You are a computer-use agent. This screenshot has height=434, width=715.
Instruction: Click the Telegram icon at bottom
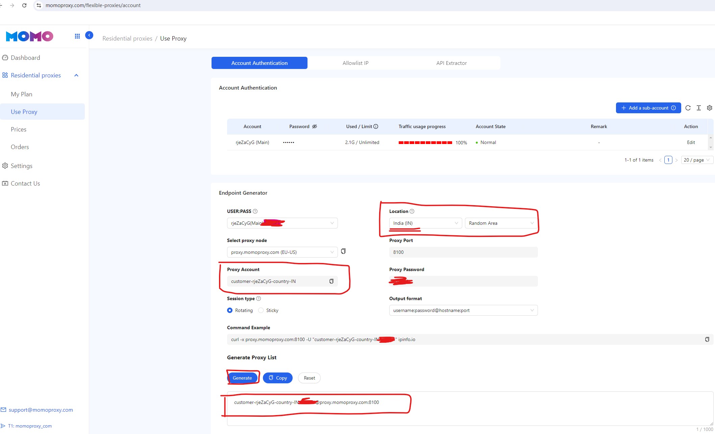click(x=3, y=426)
